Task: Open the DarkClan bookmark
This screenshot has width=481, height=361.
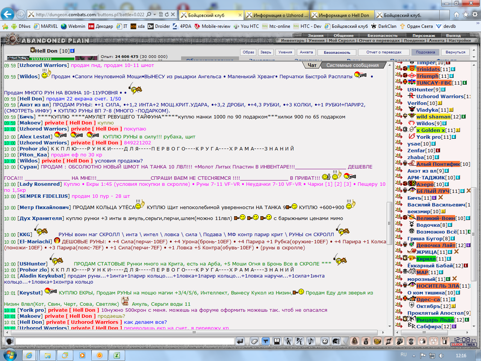Action: [x=384, y=26]
